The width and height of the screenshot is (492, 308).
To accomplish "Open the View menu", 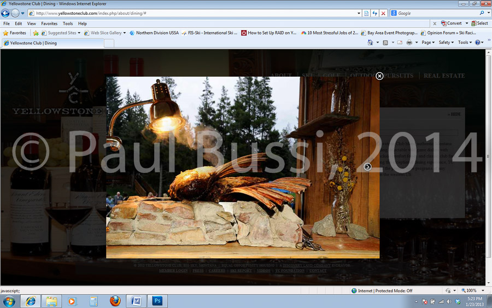I will click(x=31, y=24).
